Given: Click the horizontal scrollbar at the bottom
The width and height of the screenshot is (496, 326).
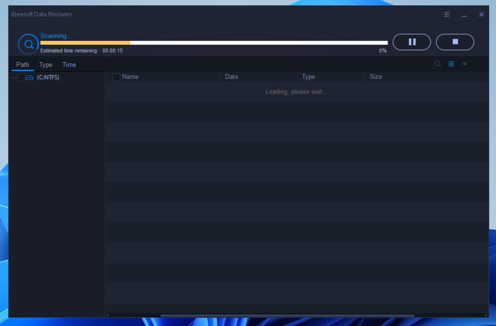Looking at the screenshot, I should 287,315.
